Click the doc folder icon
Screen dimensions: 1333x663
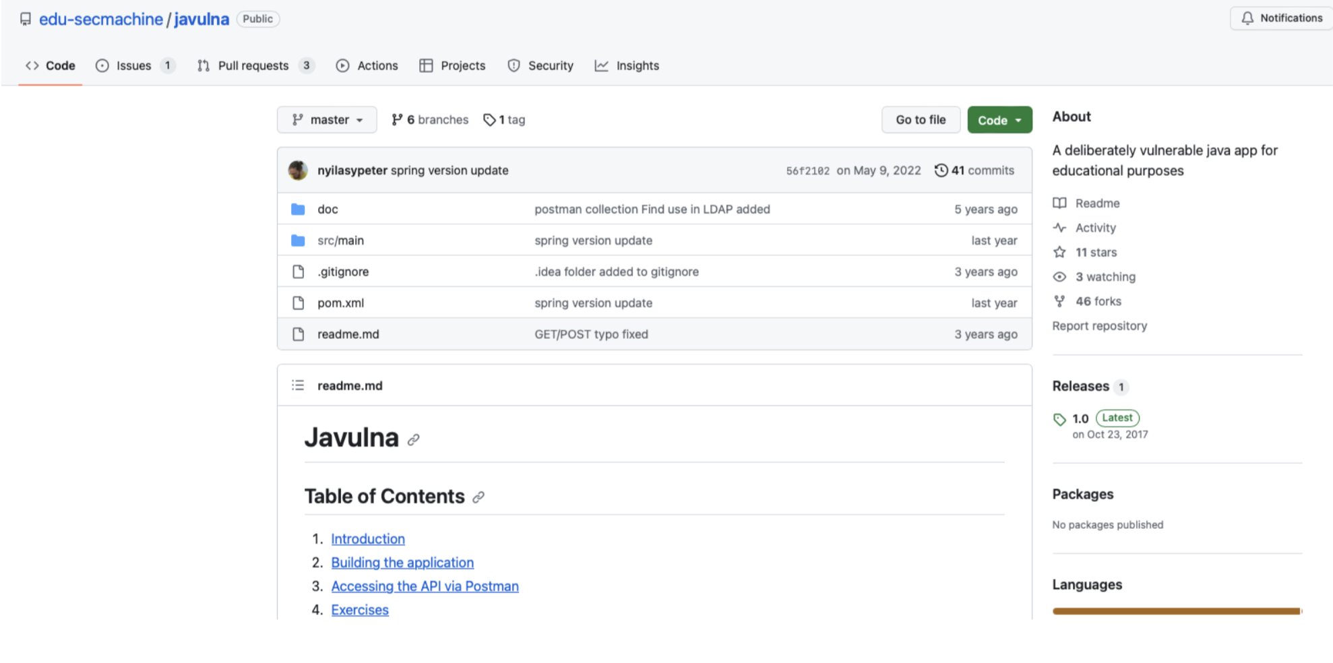pos(298,209)
